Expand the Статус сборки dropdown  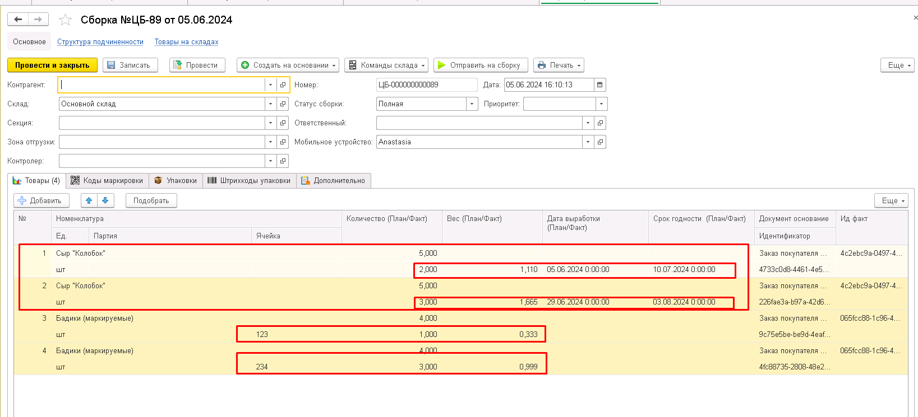[472, 104]
